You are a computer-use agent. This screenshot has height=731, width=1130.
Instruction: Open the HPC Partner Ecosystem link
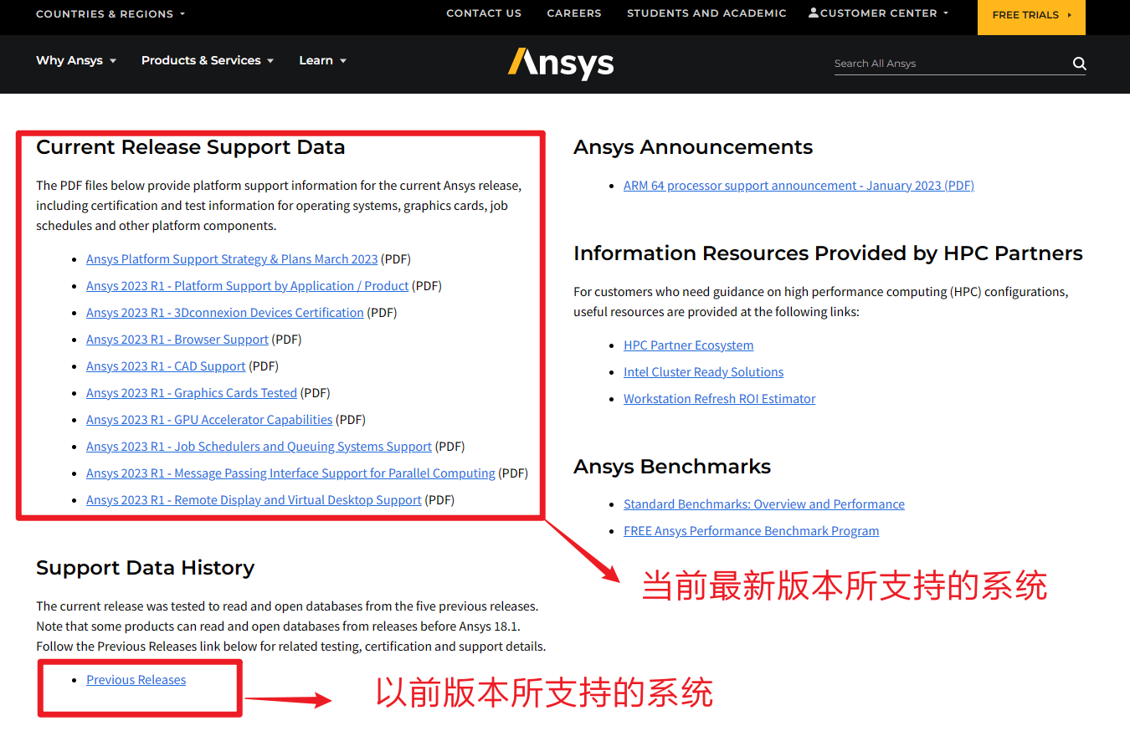[688, 345]
